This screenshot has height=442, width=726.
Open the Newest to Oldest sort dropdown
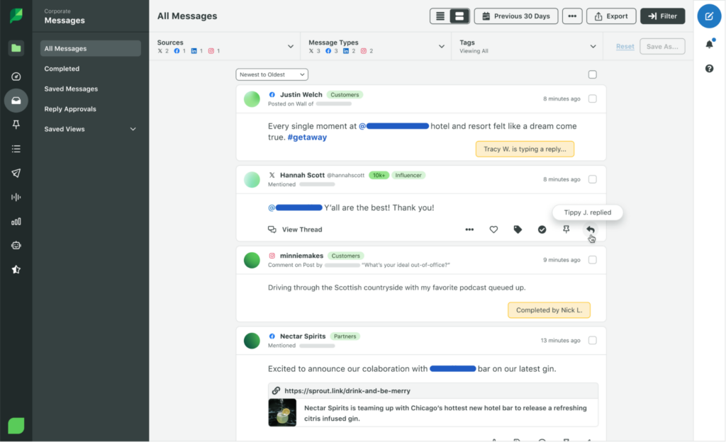click(x=272, y=74)
